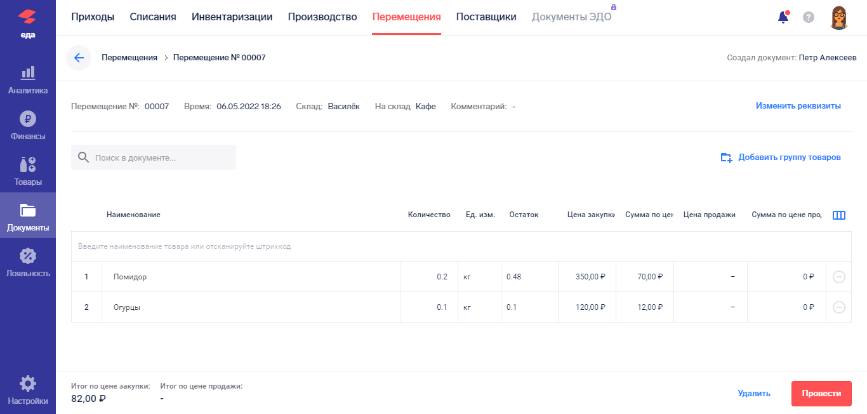The height and width of the screenshot is (414, 867).
Task: Open table columns settings icon
Action: [x=838, y=215]
